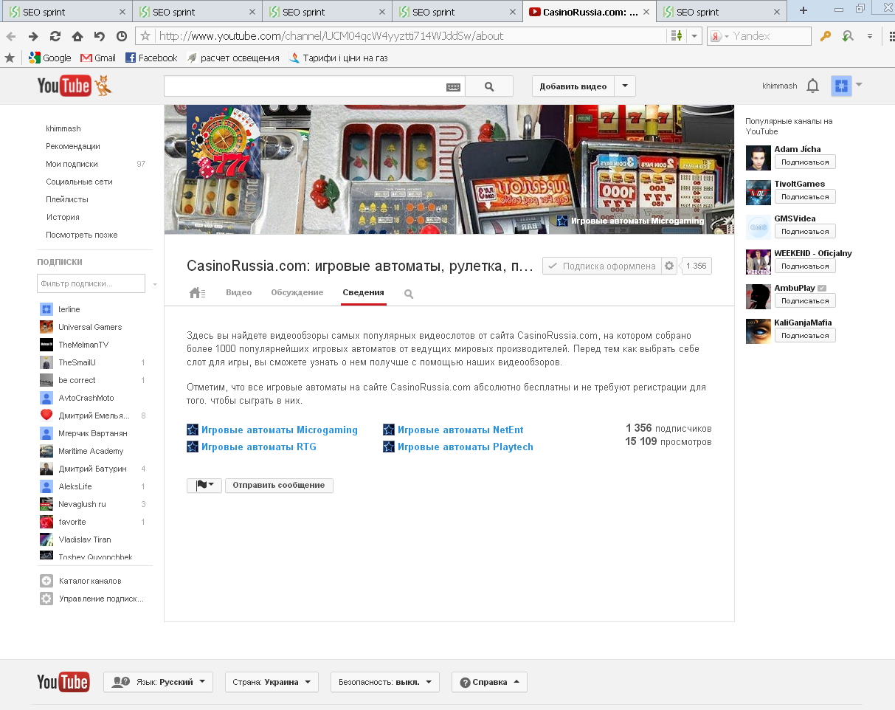This screenshot has height=710, width=895.
Task: Click the Добавить видео button
Action: (x=573, y=86)
